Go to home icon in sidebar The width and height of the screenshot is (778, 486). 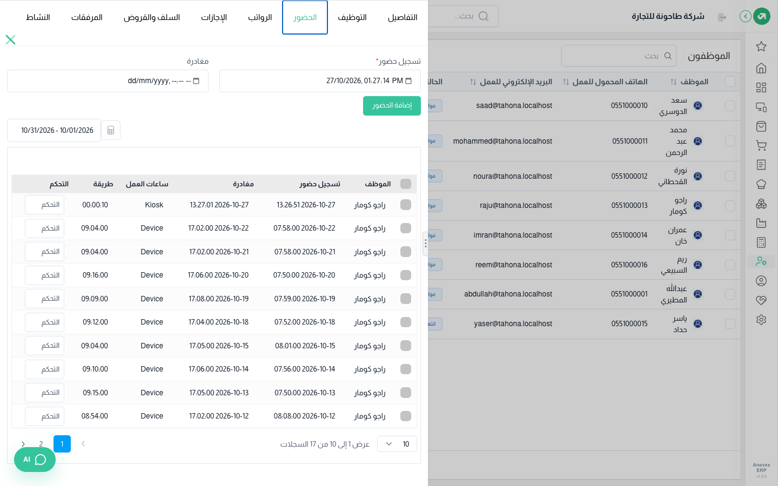coord(761,68)
